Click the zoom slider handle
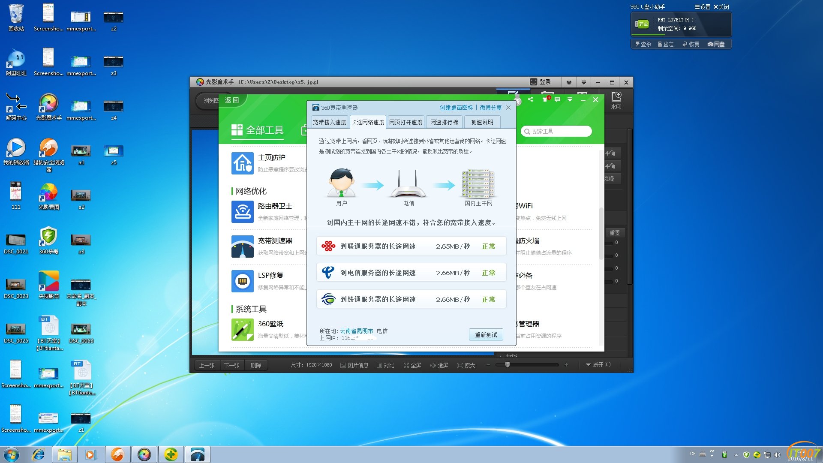Image resolution: width=823 pixels, height=463 pixels. (508, 365)
